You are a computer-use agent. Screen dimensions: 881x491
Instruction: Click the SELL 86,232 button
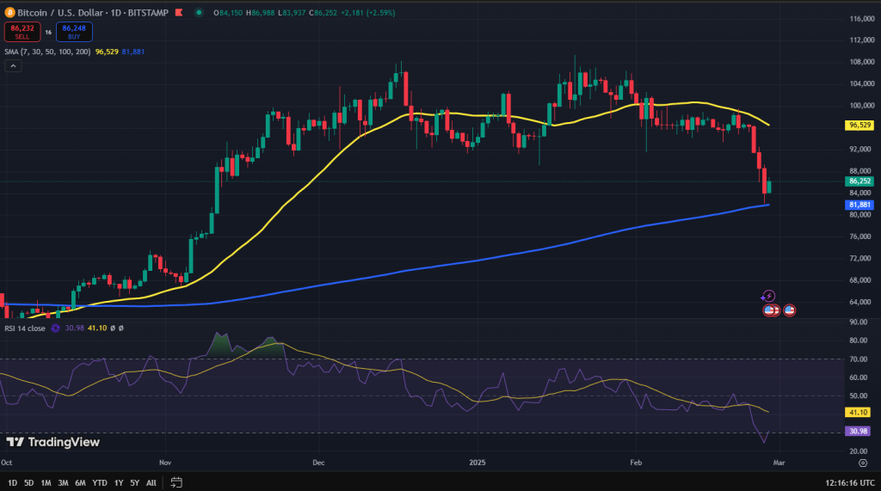[22, 32]
